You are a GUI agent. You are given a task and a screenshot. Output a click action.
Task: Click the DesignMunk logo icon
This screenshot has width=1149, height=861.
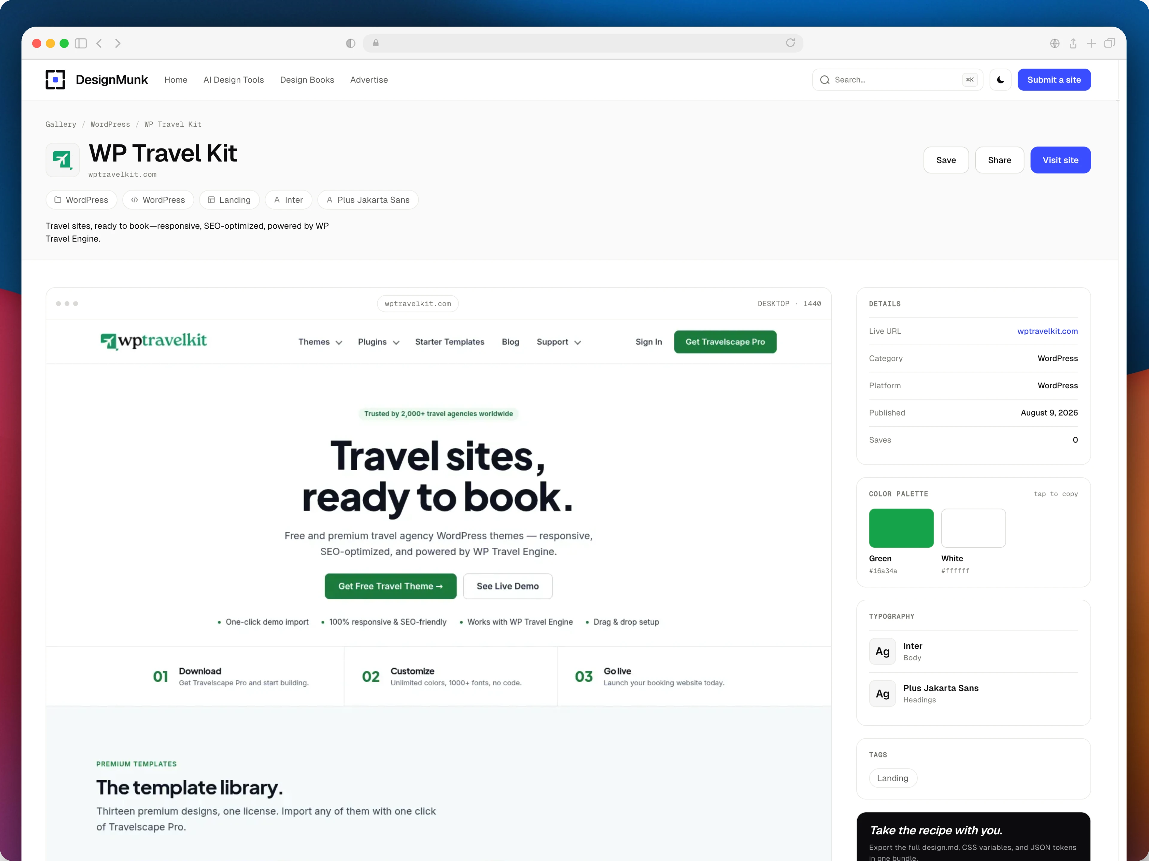pyautogui.click(x=55, y=80)
